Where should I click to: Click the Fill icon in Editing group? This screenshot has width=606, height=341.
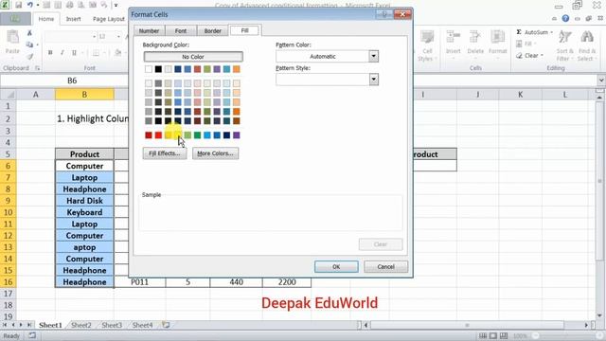point(519,44)
